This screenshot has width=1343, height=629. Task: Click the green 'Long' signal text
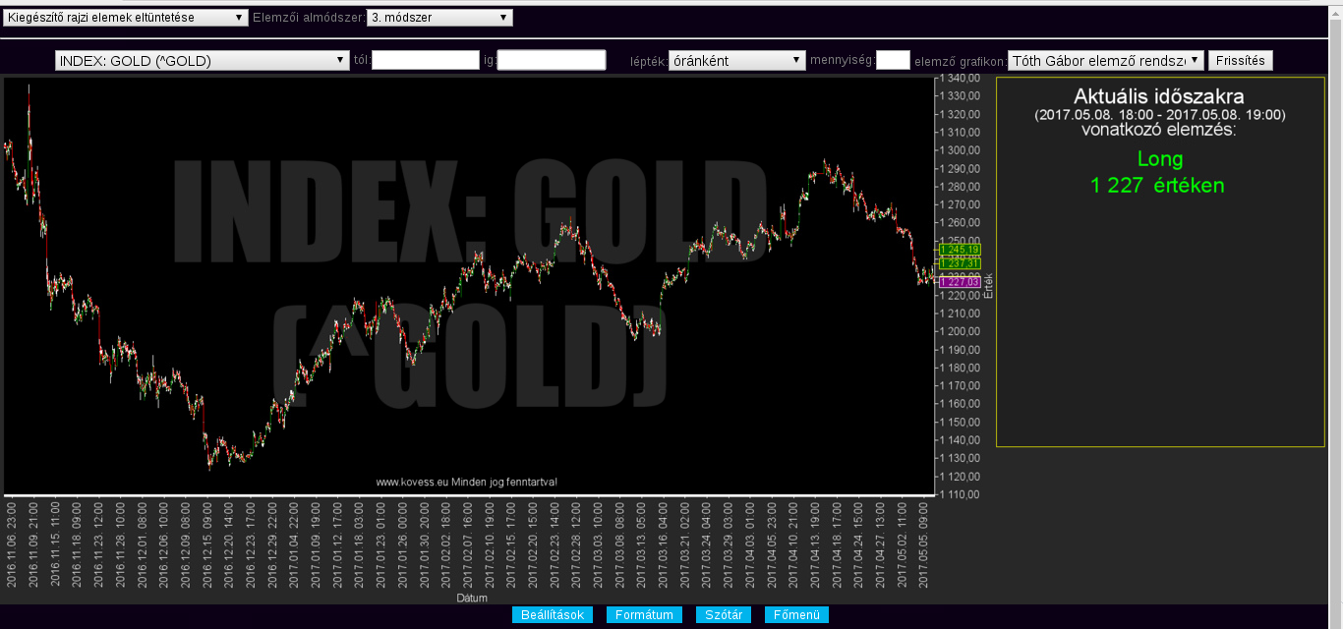pos(1159,159)
